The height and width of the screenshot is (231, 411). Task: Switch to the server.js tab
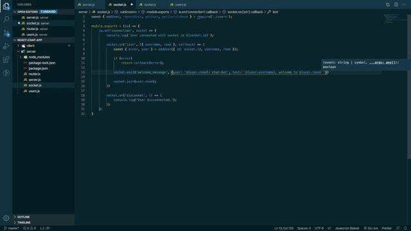90,4
